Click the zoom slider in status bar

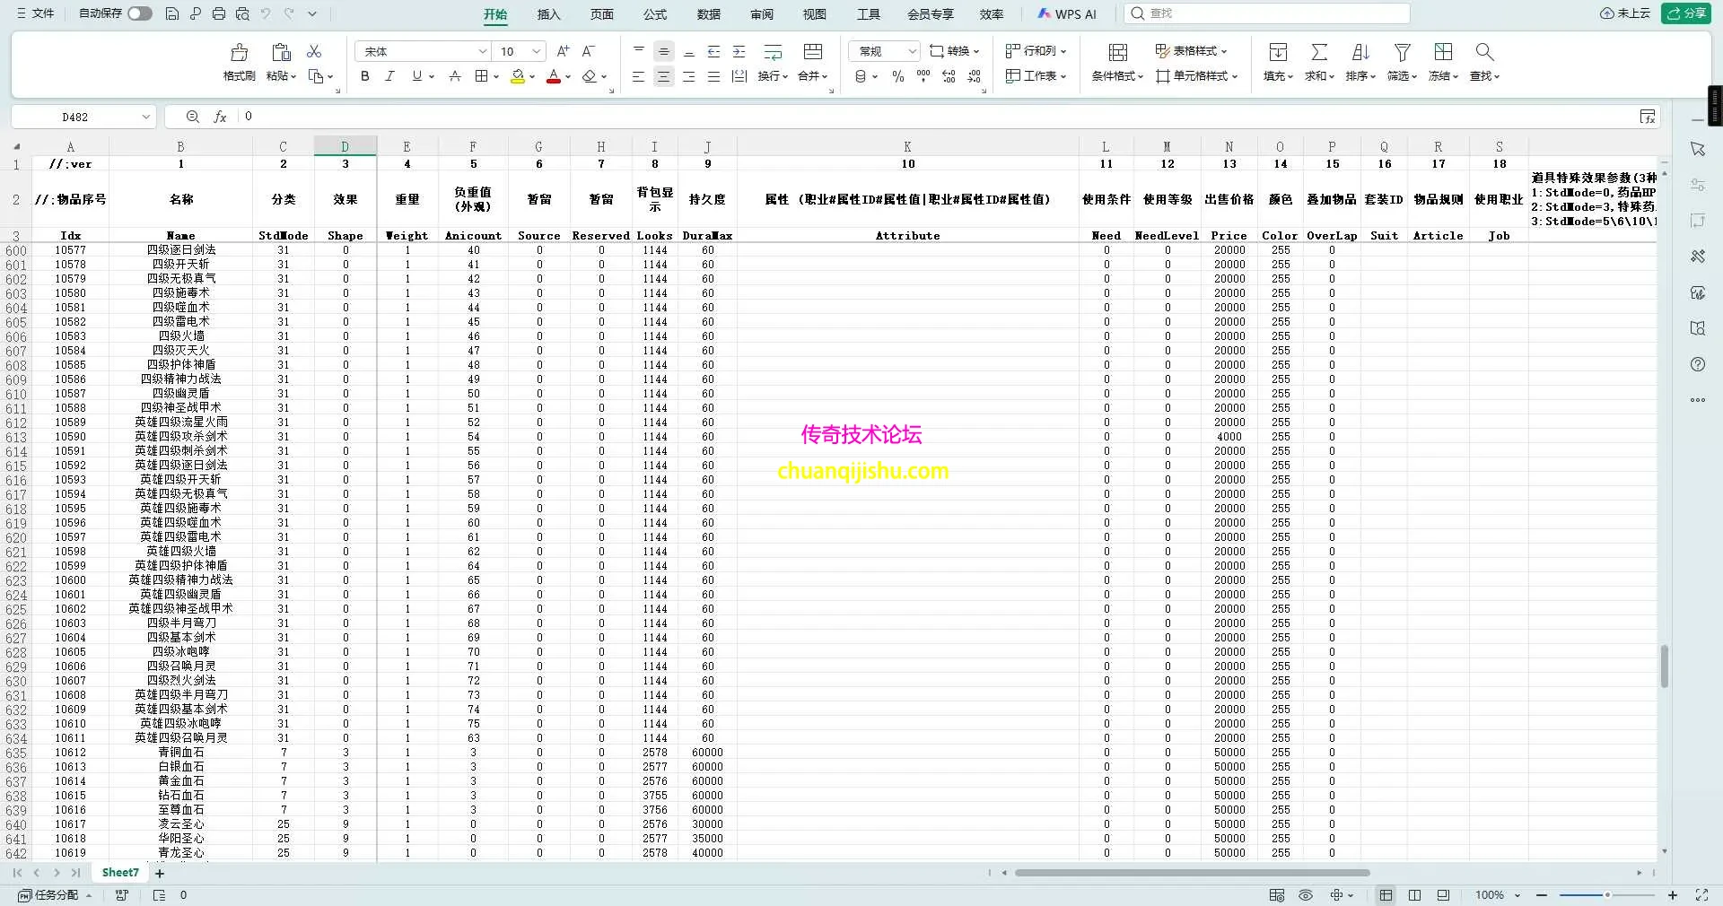coord(1606,895)
